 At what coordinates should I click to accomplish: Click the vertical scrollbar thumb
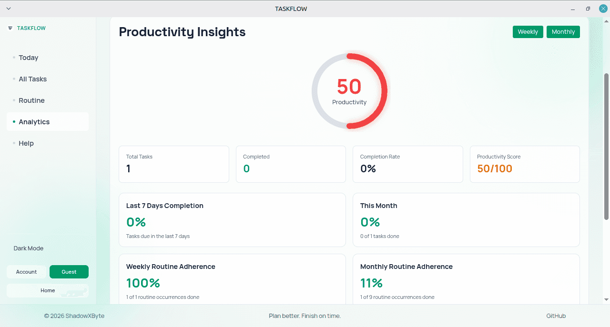[606, 147]
